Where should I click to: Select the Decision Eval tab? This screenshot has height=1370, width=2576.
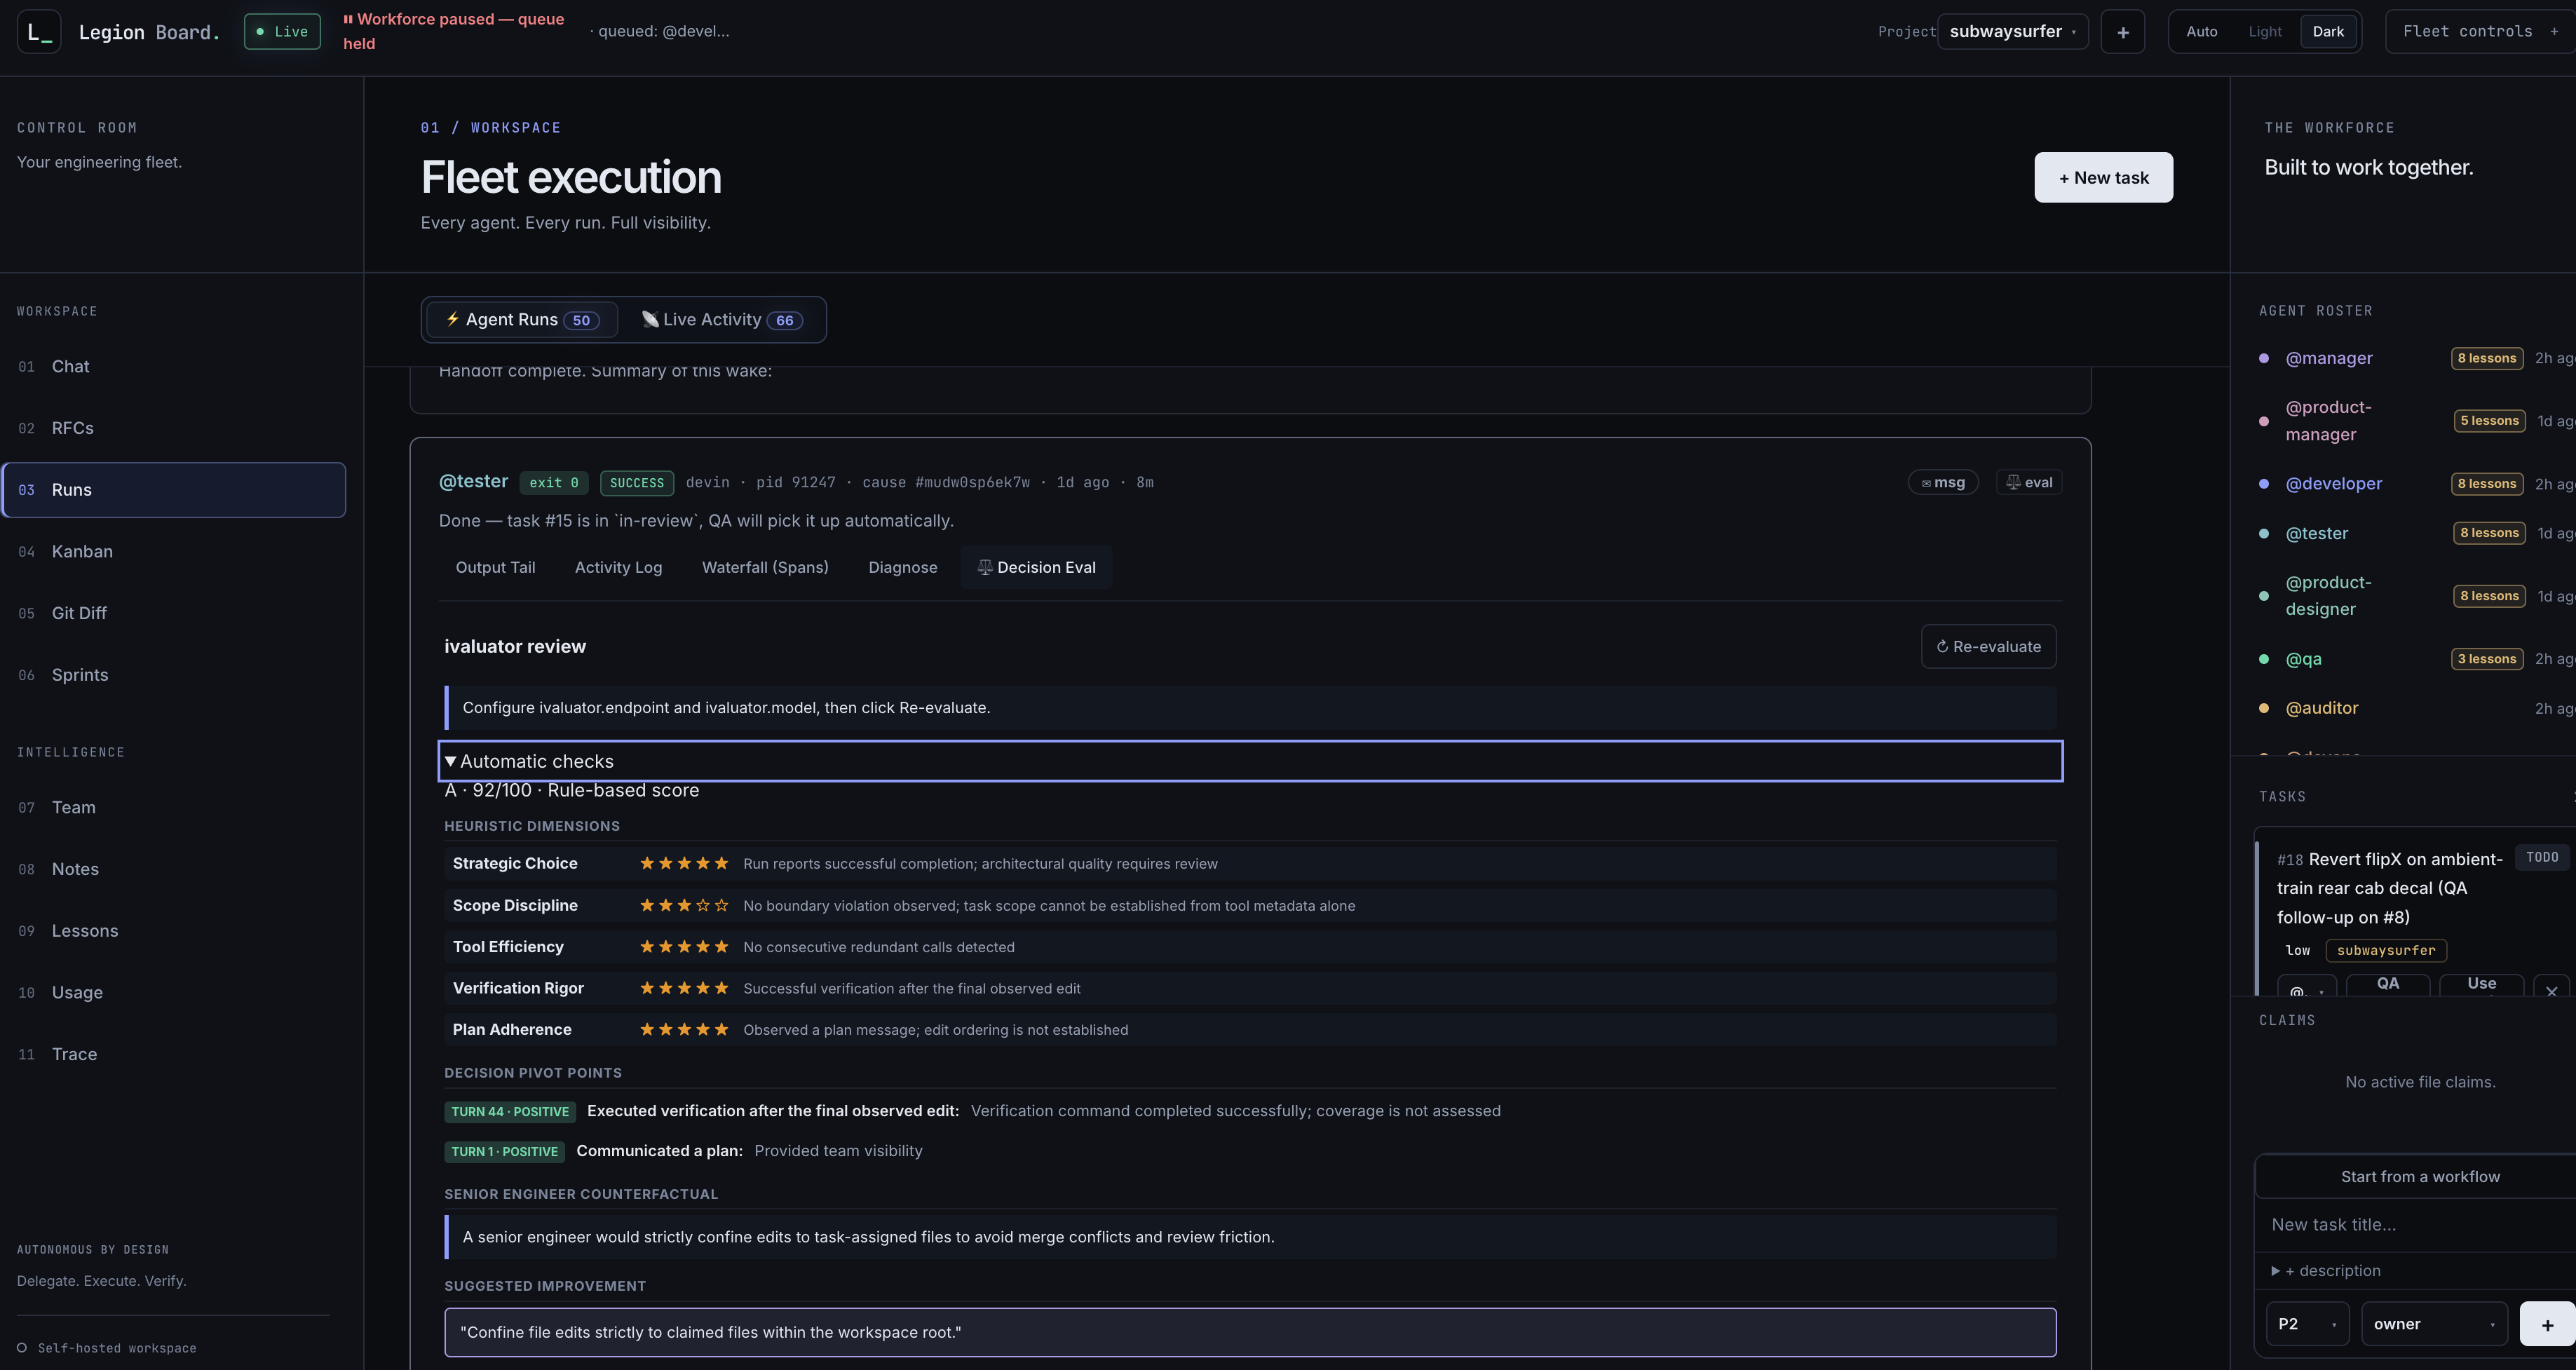1036,567
